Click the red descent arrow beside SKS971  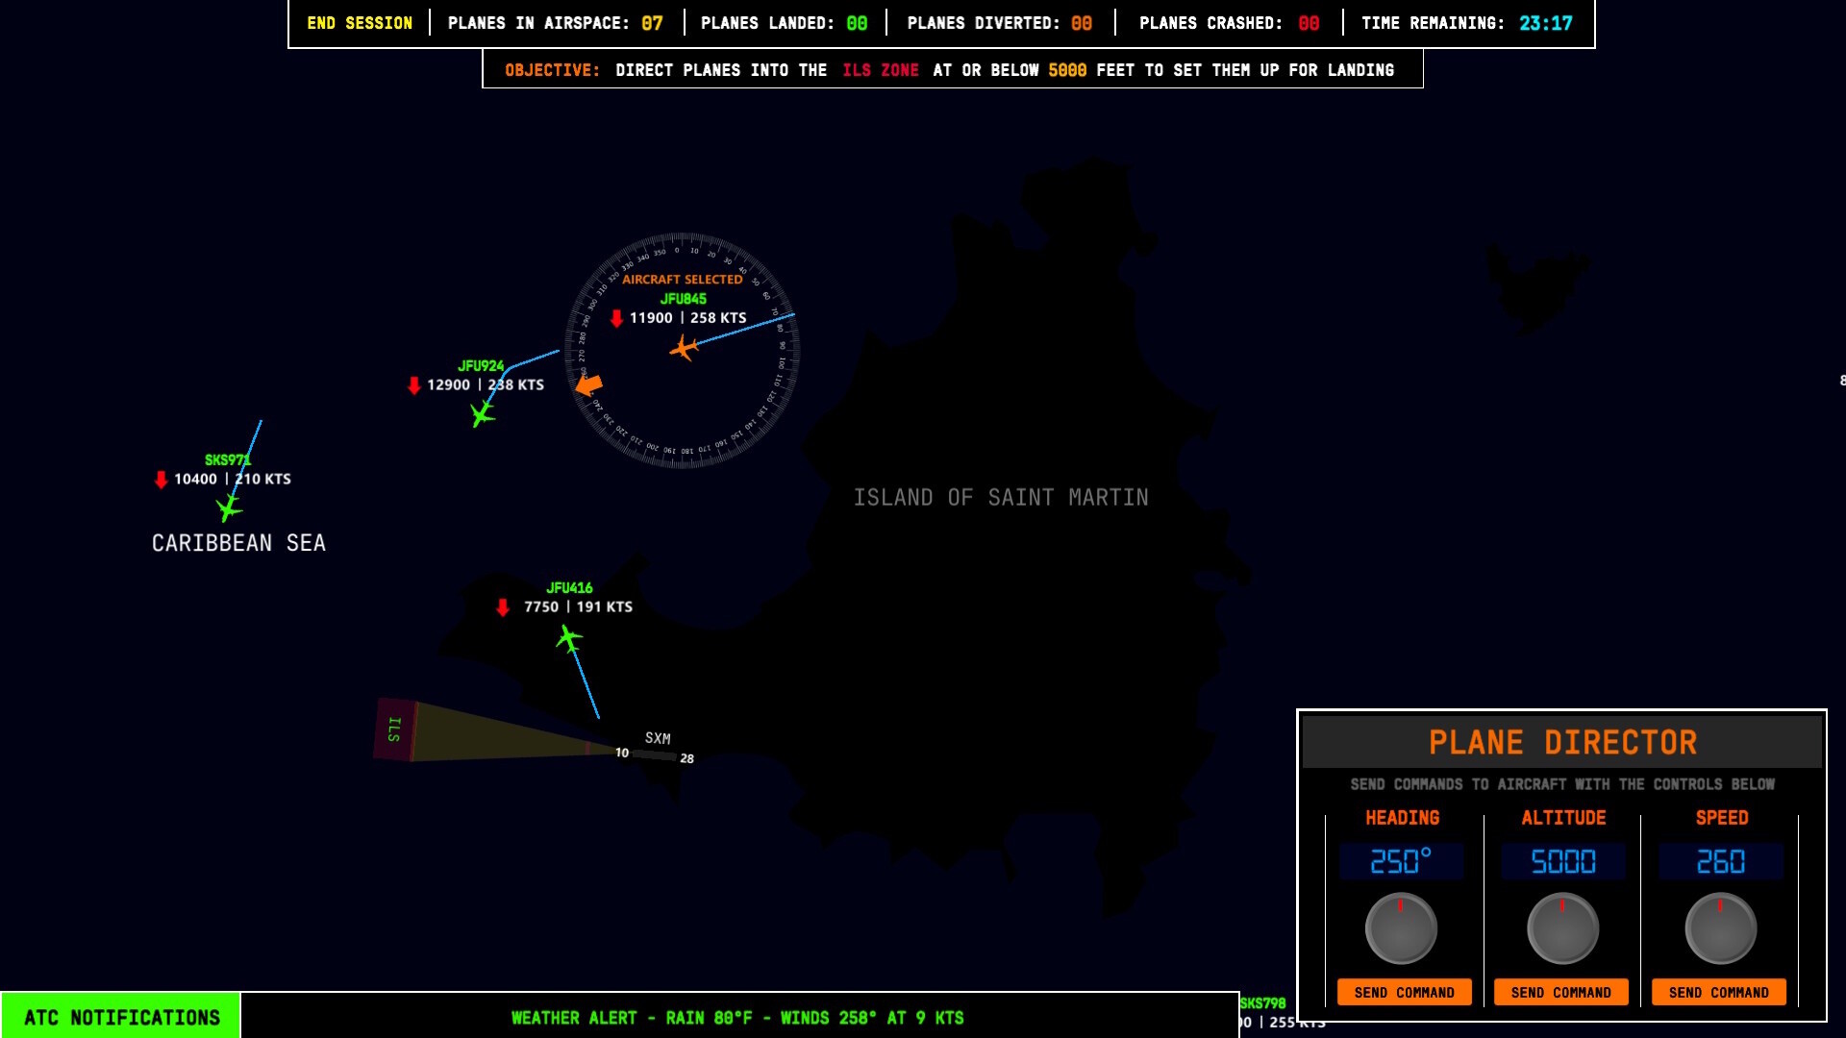[x=160, y=479]
